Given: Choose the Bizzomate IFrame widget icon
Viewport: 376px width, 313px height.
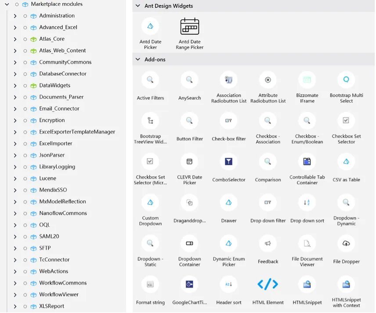Looking at the screenshot, I should pos(307,80).
